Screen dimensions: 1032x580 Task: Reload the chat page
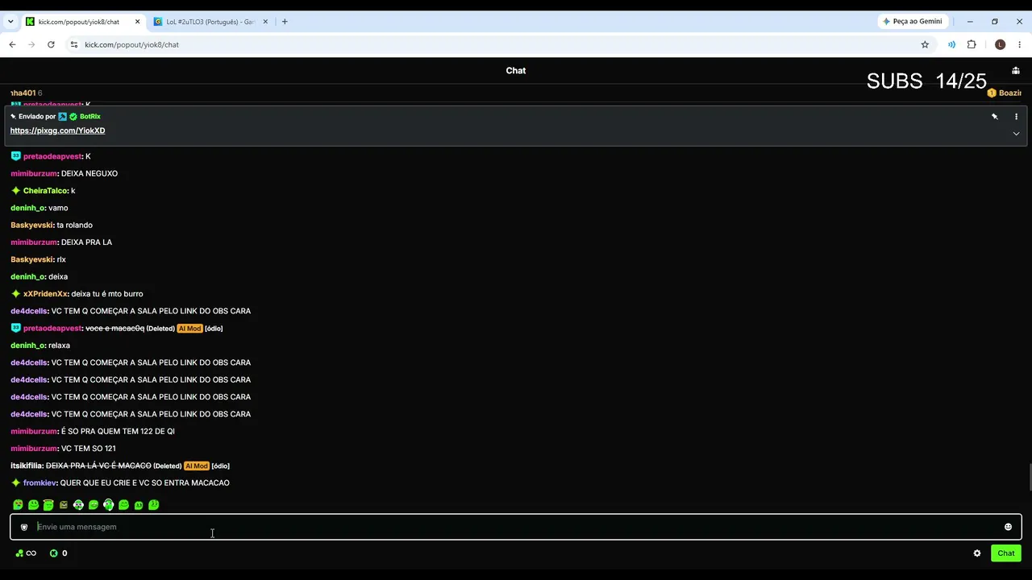click(x=51, y=45)
